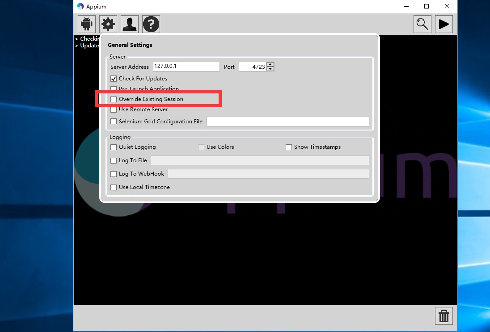
Task: Enable Override Existing Session checkbox
Action: click(x=114, y=99)
